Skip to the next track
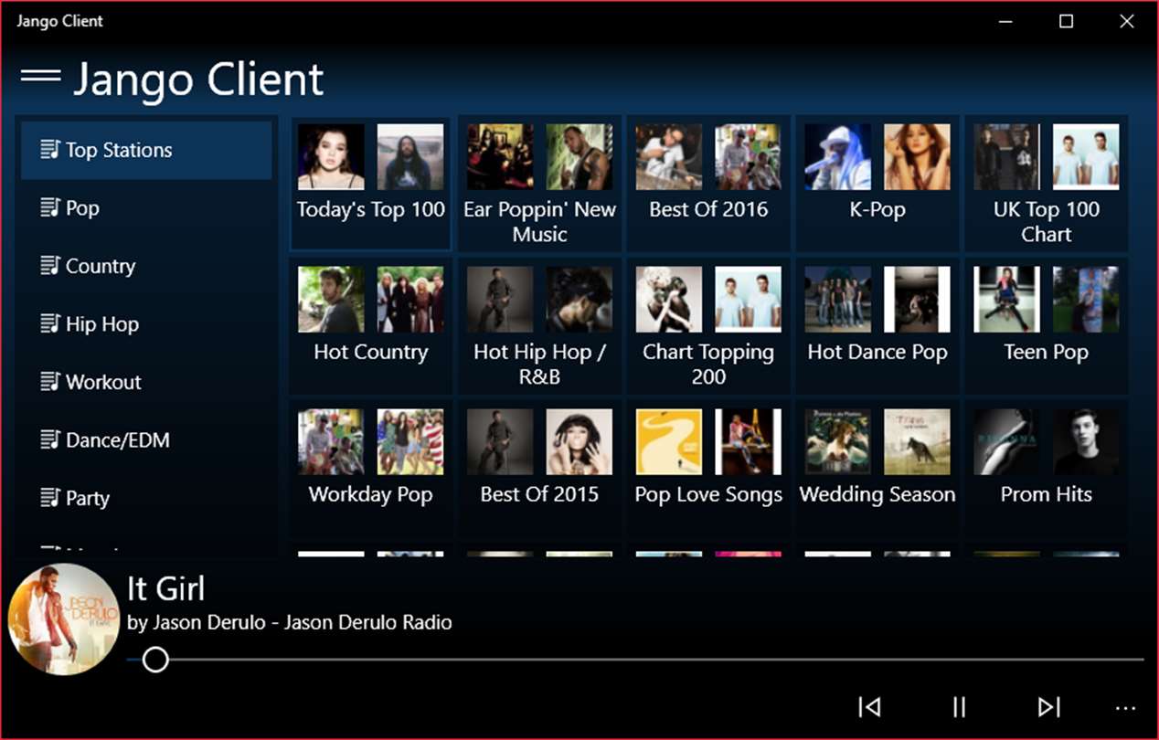1159x740 pixels. pyautogui.click(x=1048, y=706)
